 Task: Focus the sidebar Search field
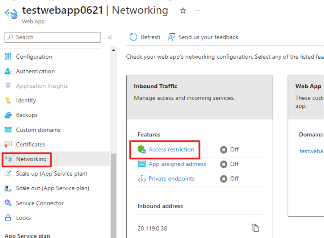click(53, 37)
